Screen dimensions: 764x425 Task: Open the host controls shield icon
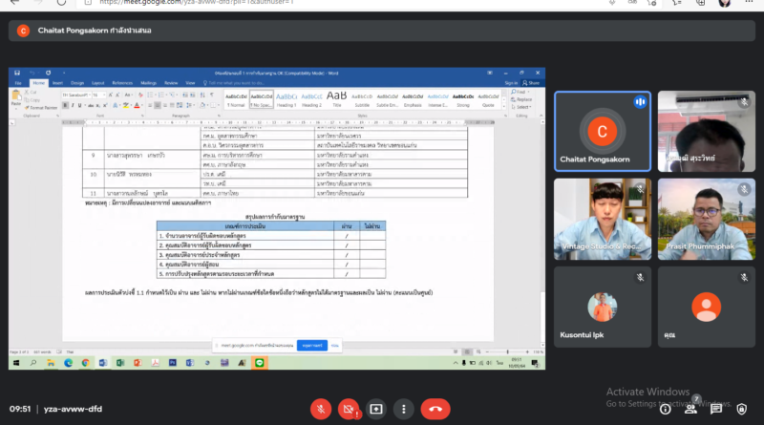pos(741,409)
